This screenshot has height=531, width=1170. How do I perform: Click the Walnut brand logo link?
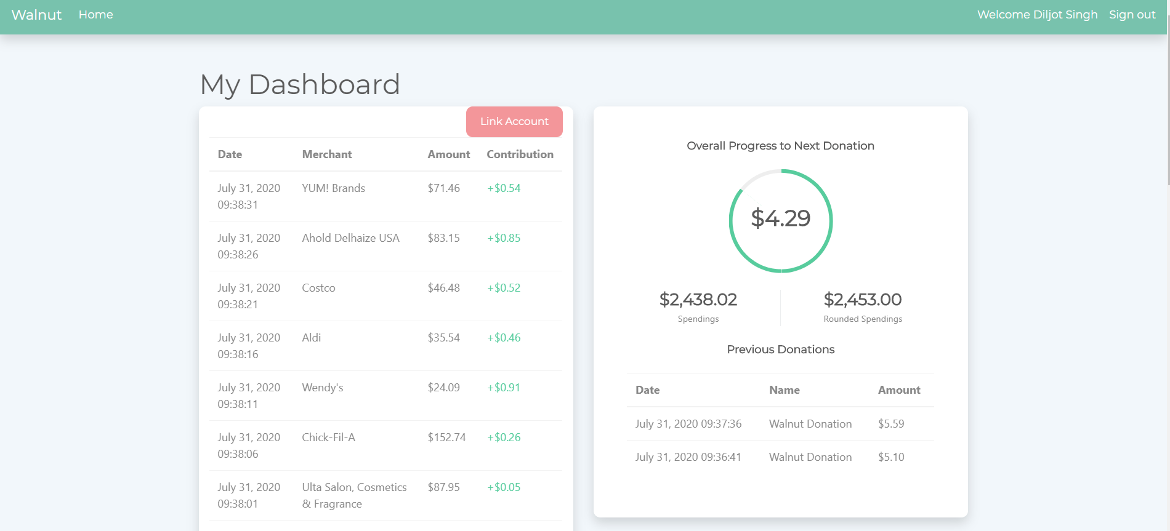[x=36, y=15]
